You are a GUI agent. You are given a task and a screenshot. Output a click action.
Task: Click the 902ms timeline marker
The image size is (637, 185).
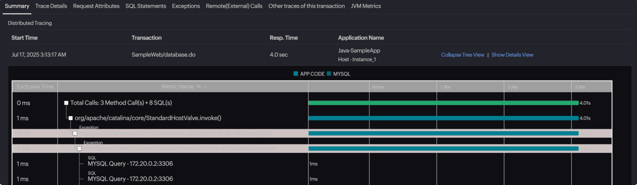click(x=378, y=87)
